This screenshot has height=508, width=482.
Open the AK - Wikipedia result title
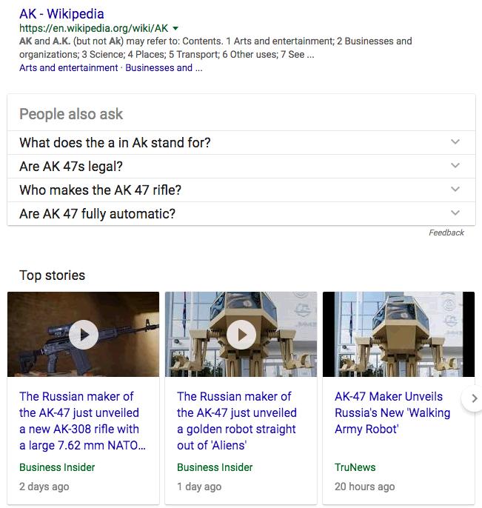[61, 14]
